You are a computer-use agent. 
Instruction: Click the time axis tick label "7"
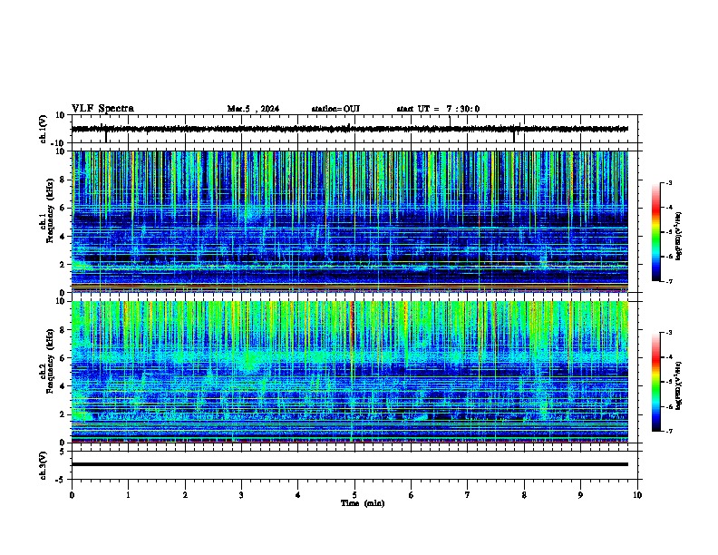(468, 495)
